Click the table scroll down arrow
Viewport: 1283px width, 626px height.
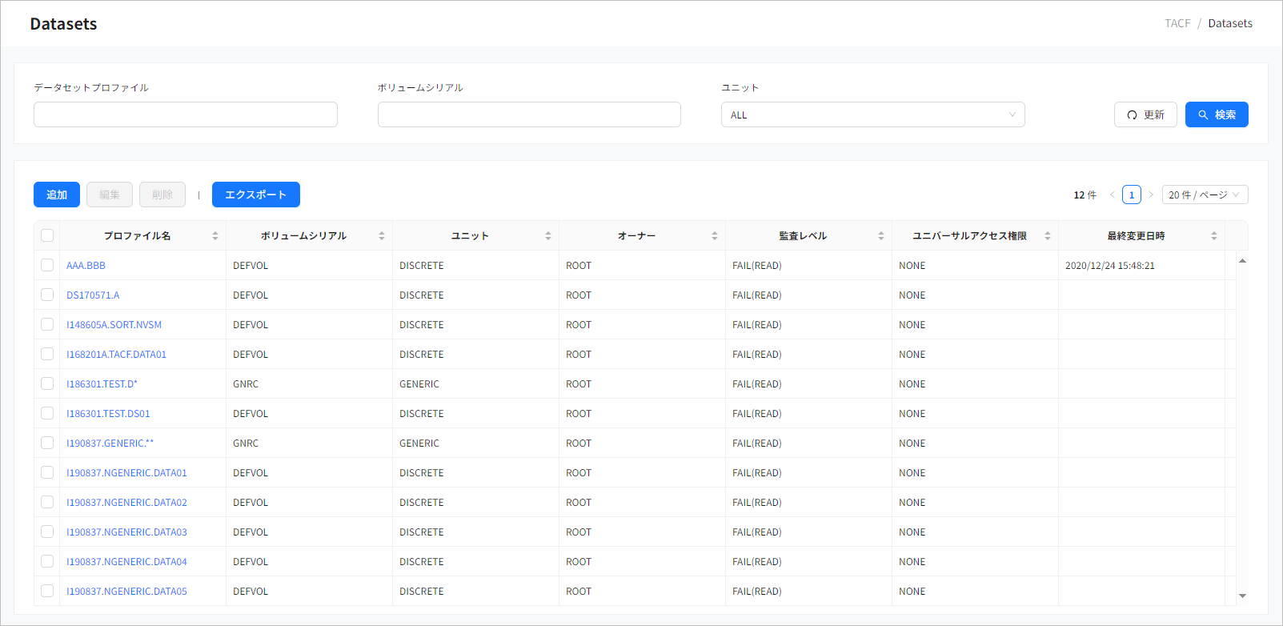(x=1242, y=596)
